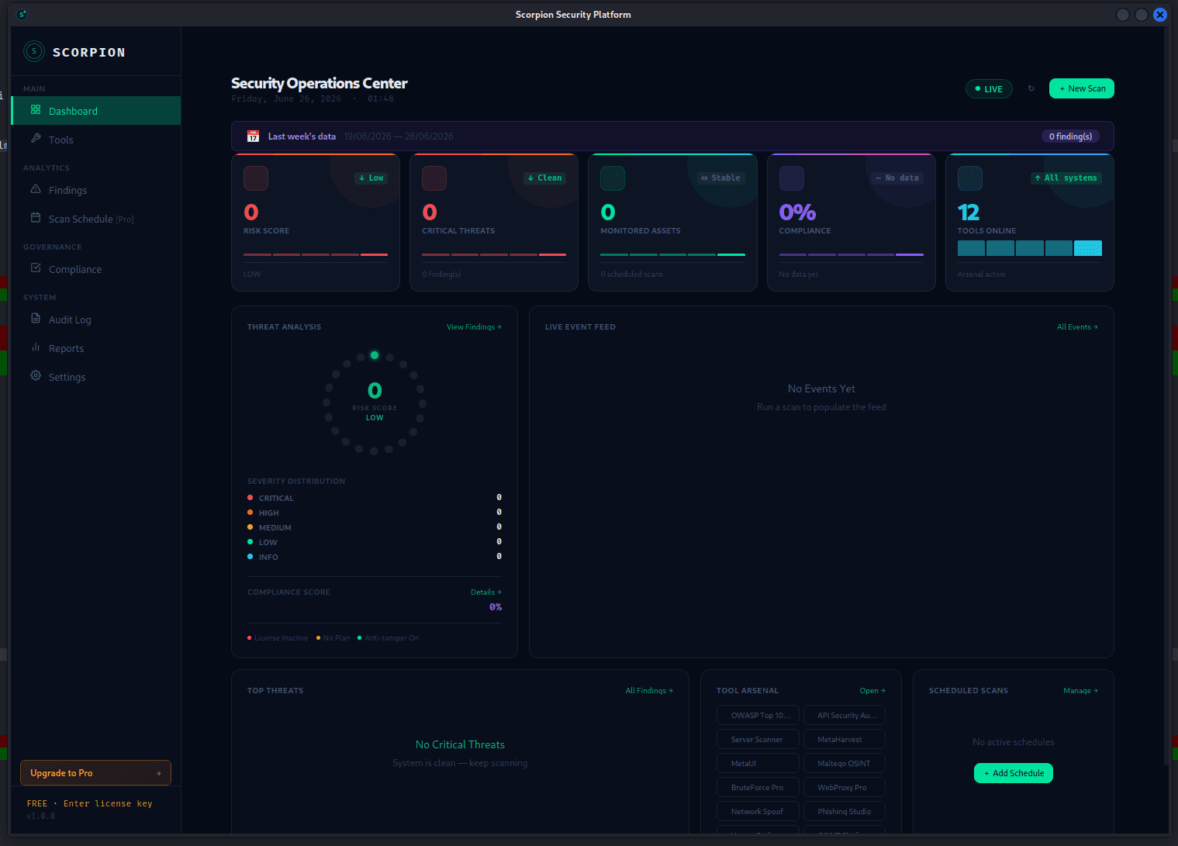Image resolution: width=1178 pixels, height=846 pixels.
Task: Click the Tools Online card icon
Action: 970,178
